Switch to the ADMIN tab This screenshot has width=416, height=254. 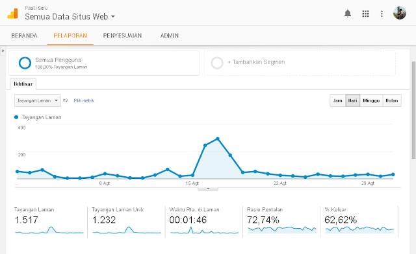170,36
